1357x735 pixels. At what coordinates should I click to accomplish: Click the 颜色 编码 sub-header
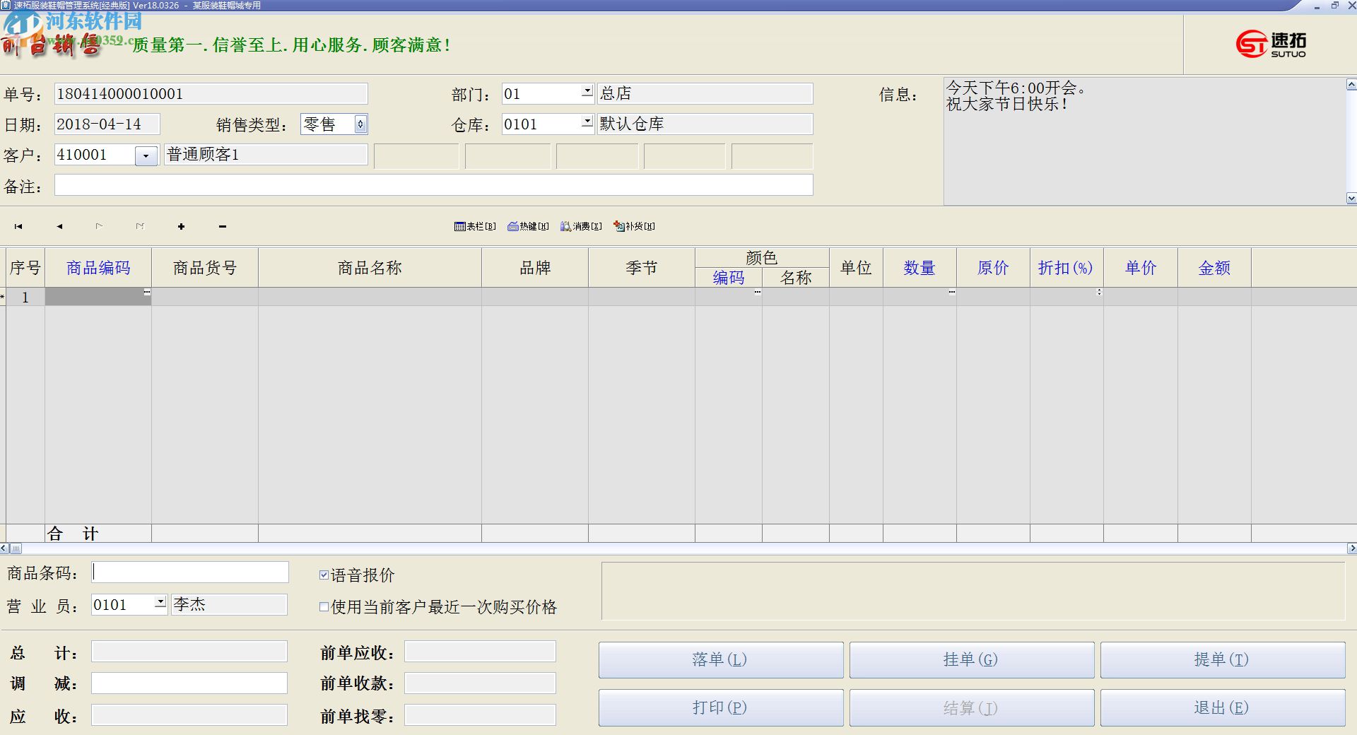click(x=729, y=278)
